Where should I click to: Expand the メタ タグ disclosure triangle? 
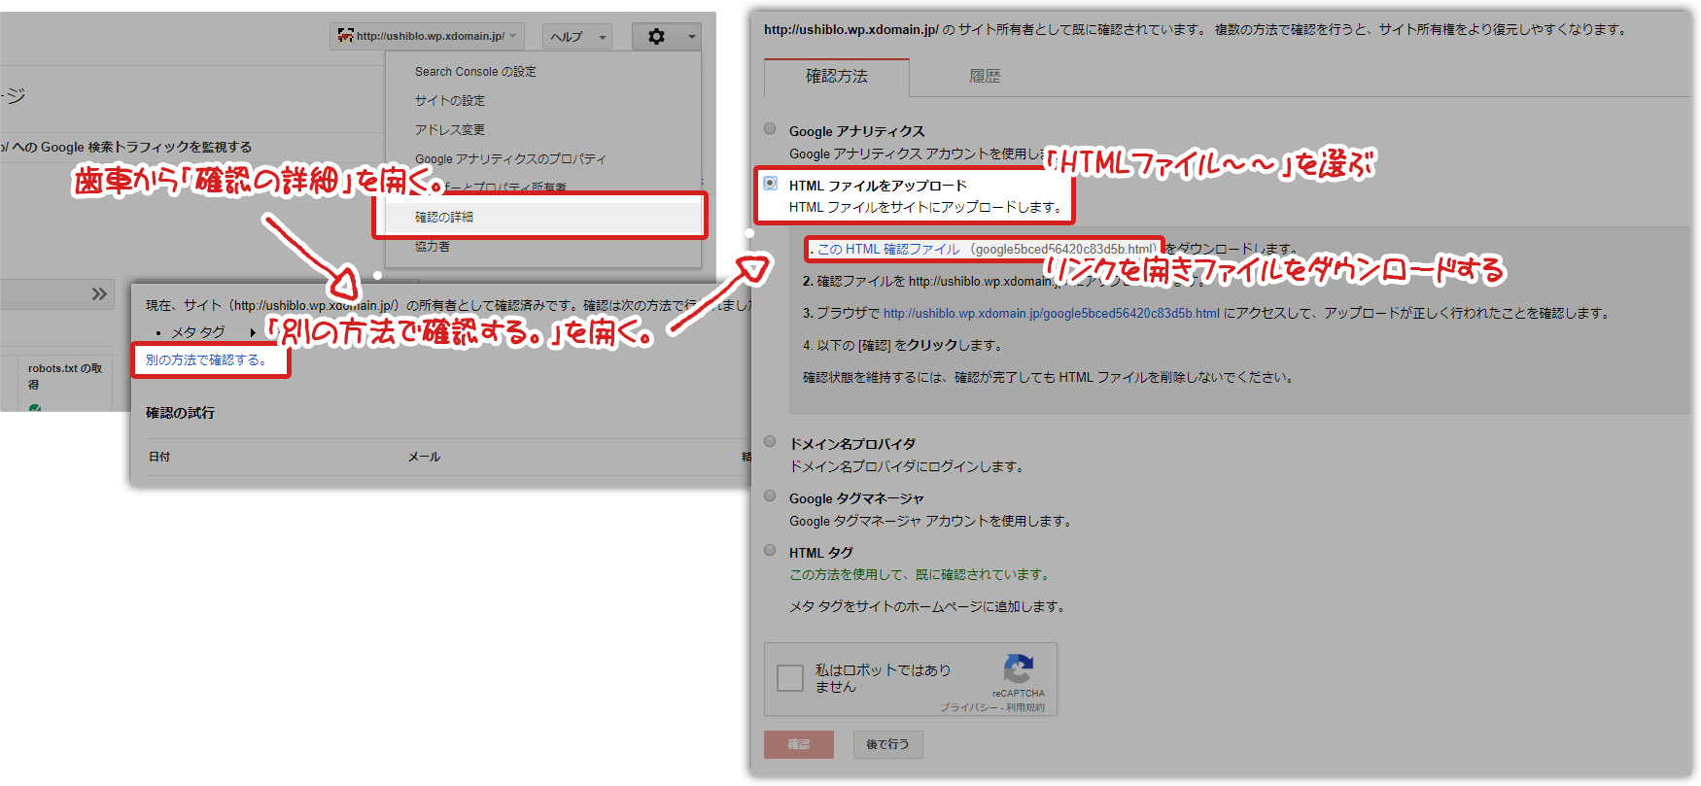[253, 332]
